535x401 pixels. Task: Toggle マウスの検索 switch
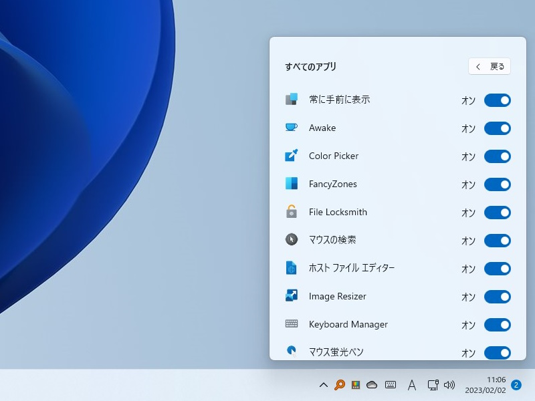pyautogui.click(x=497, y=241)
